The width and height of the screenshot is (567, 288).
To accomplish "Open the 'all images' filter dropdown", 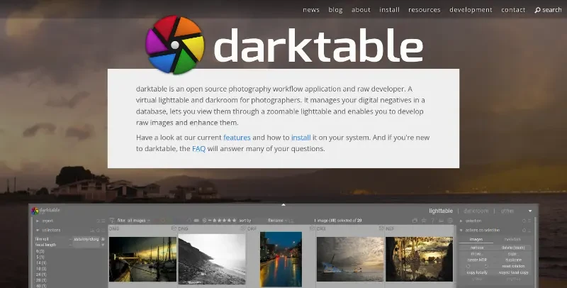I will [x=138, y=221].
